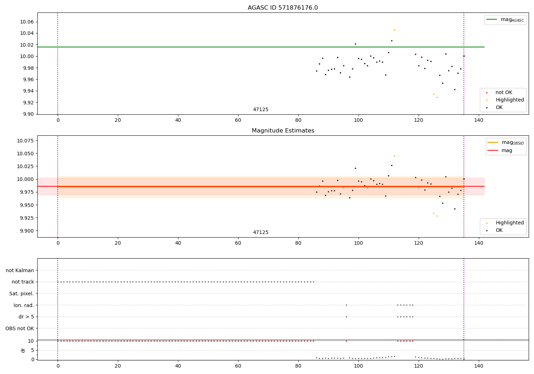The image size is (534, 374).
Task: Click the 'Magnitude Estimates' subplot title
Action: pos(283,131)
